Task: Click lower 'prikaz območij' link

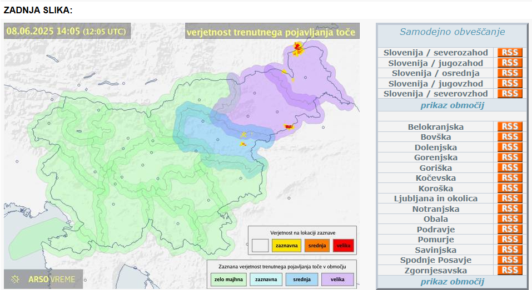Action: pyautogui.click(x=451, y=282)
